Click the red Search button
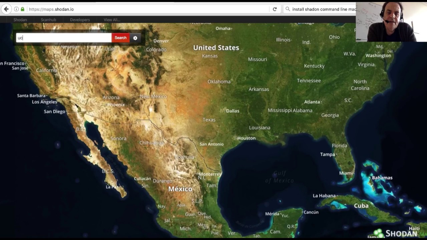427x240 pixels. [120, 38]
